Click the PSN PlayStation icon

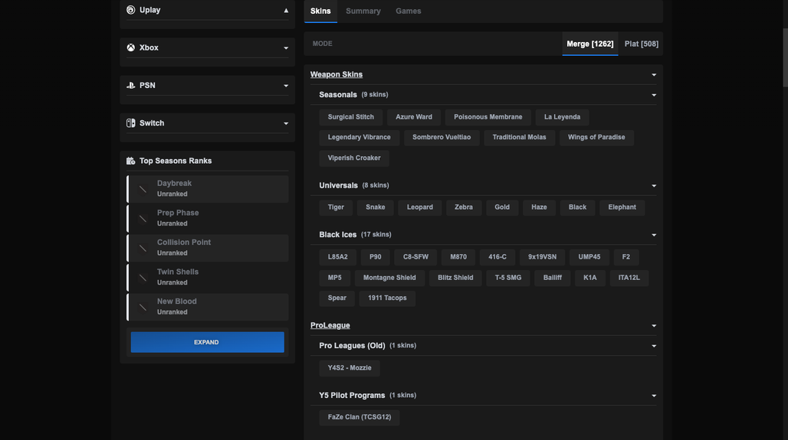click(x=130, y=85)
